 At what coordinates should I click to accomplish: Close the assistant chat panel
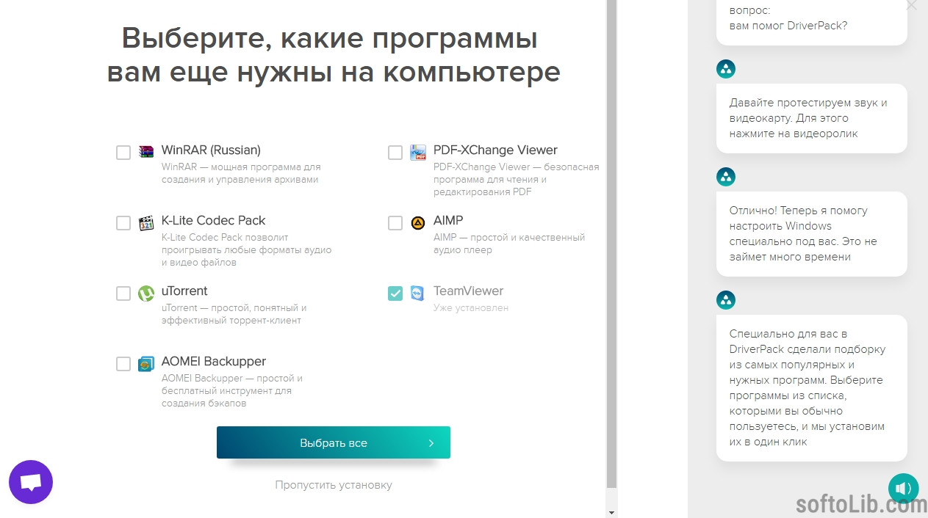click(911, 5)
